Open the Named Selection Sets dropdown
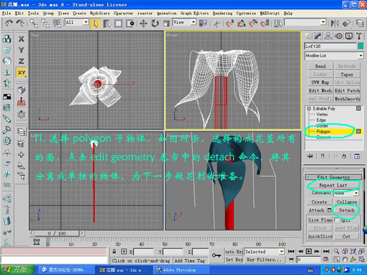The width and height of the screenshot is (367, 275). [323, 22]
